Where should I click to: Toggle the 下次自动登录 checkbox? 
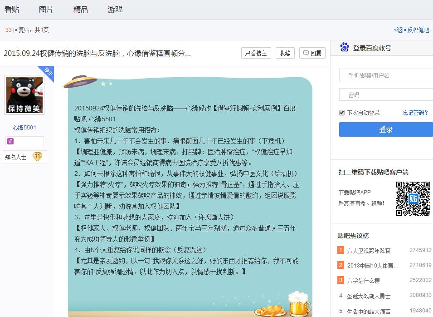(x=342, y=113)
